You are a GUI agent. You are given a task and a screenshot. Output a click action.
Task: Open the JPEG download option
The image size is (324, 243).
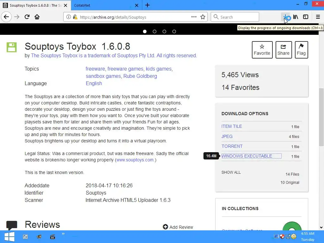227,136
